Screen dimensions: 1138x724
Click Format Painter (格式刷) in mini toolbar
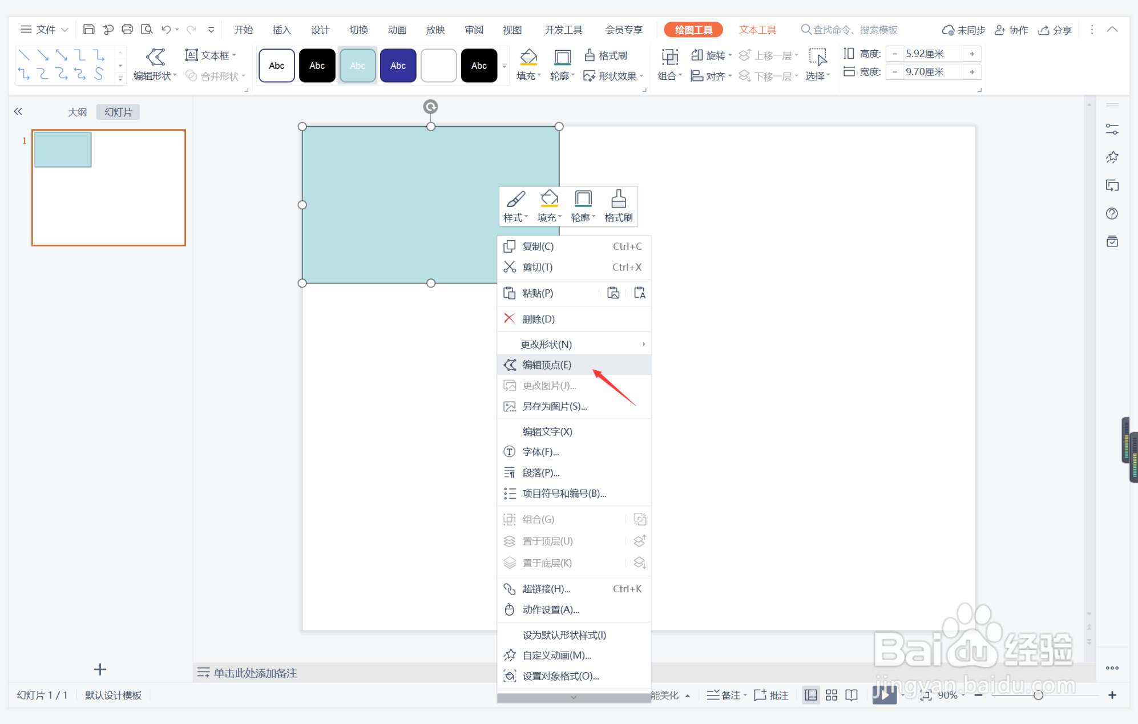618,206
